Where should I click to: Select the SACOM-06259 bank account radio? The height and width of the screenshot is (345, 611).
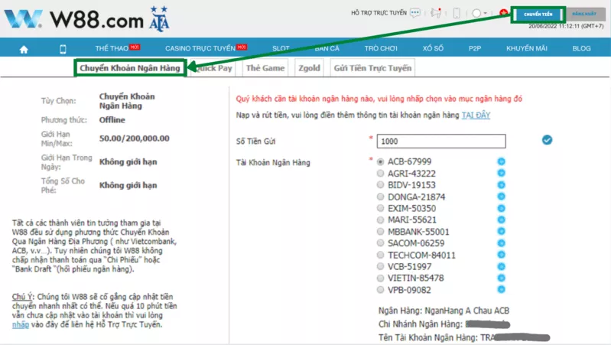click(x=380, y=242)
